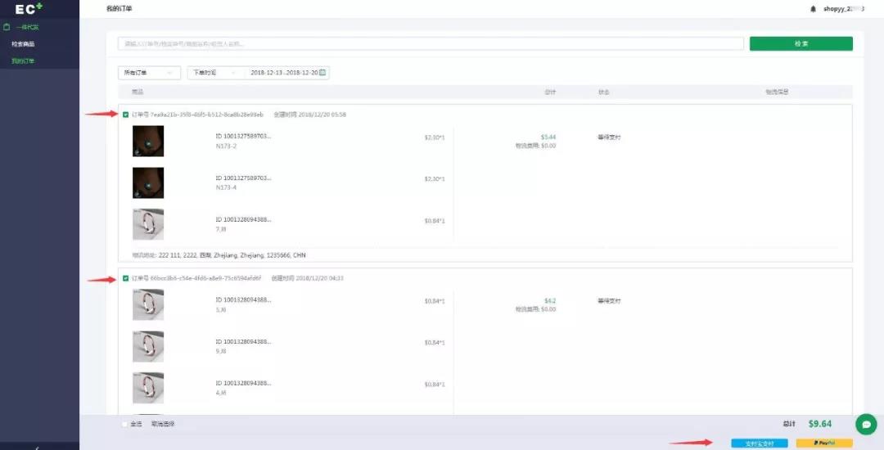Click the Zhejiang shipping address line
The height and width of the screenshot is (450, 884).
click(219, 255)
